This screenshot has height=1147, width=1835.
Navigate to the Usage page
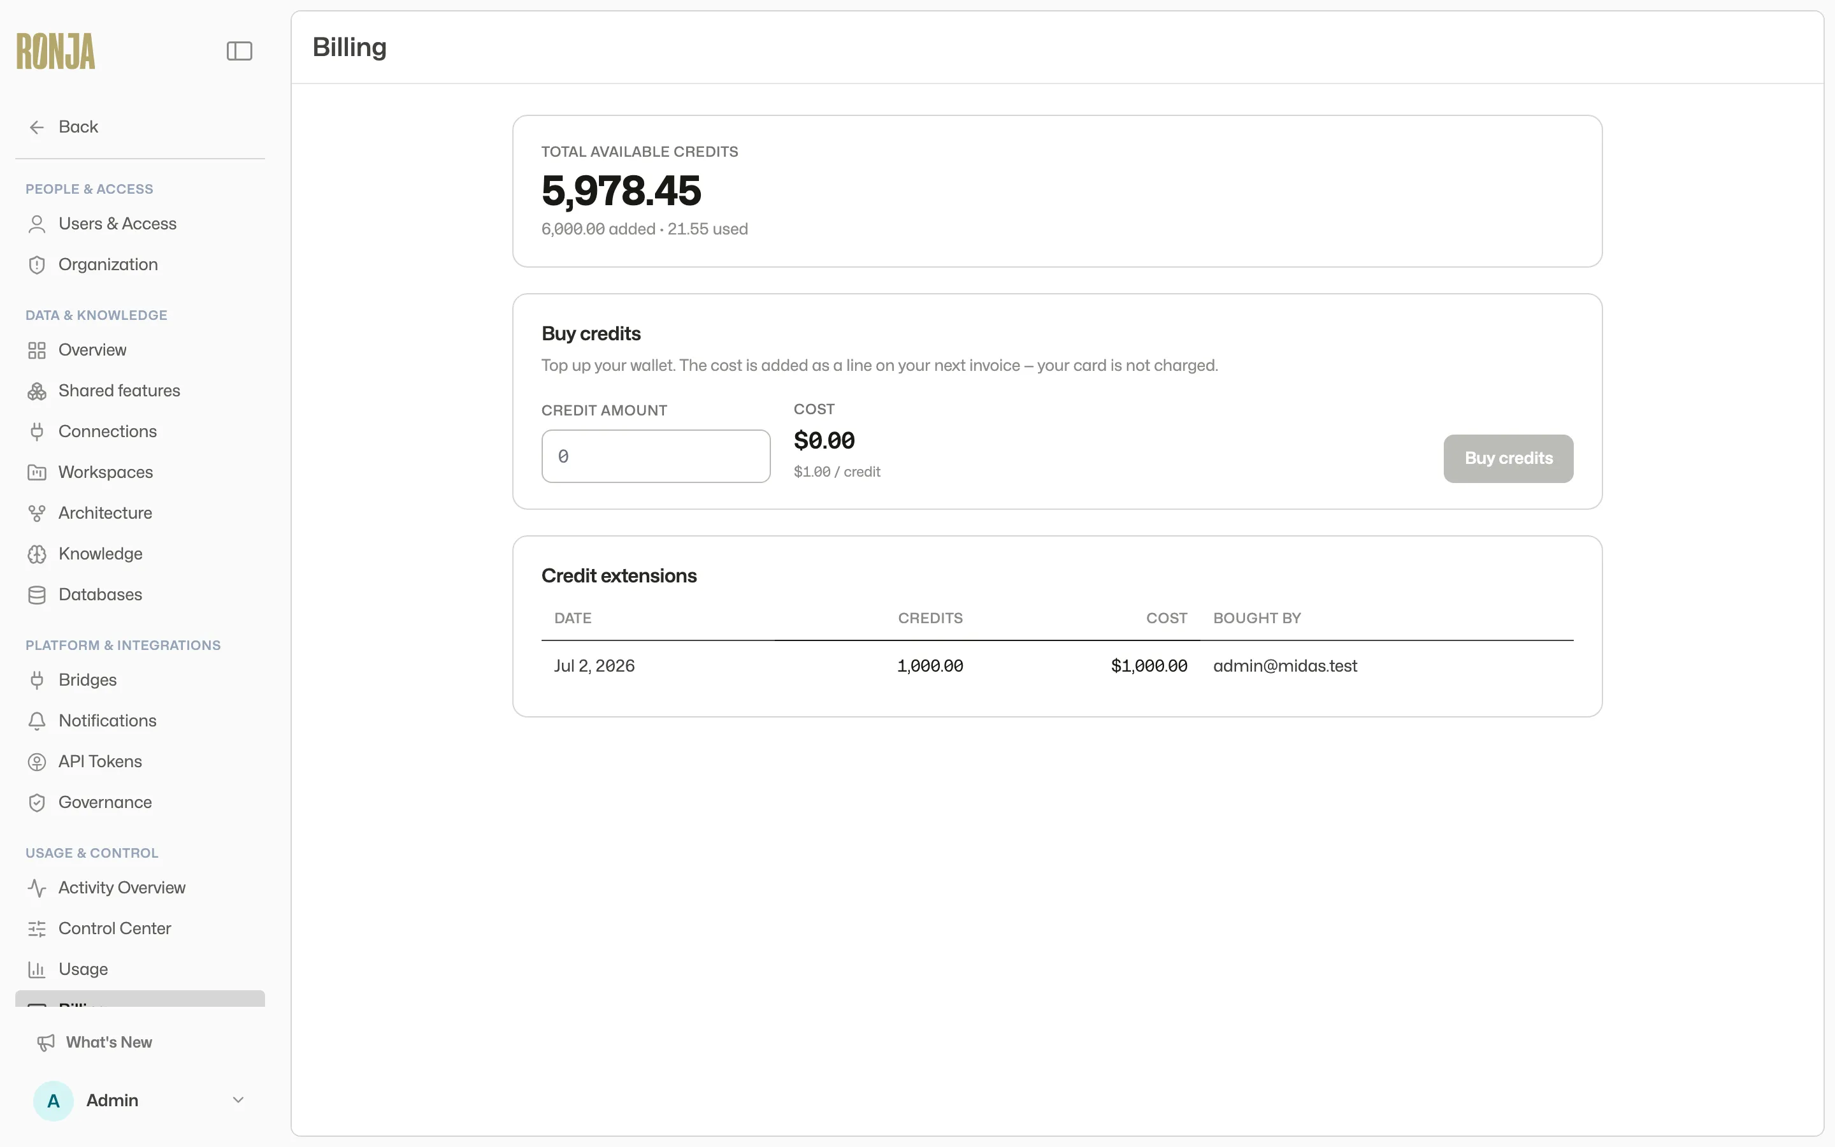(x=140, y=970)
